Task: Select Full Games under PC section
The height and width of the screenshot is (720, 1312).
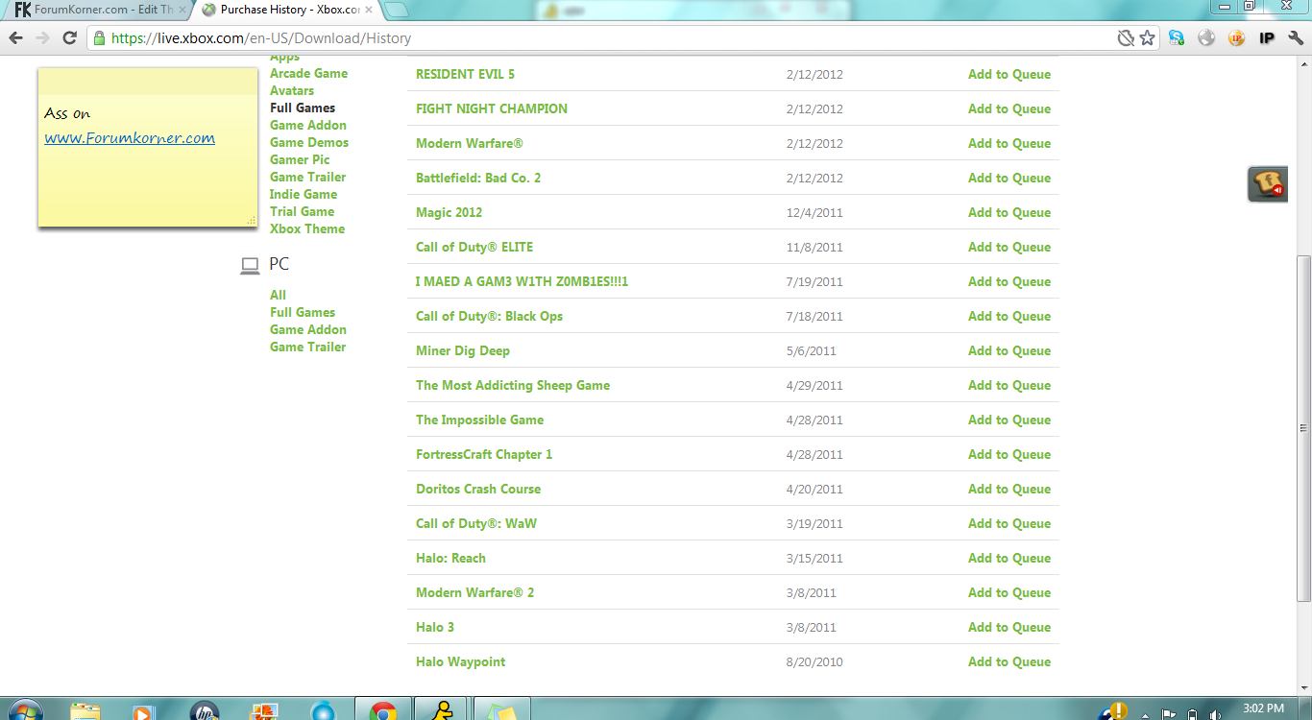Action: click(303, 312)
